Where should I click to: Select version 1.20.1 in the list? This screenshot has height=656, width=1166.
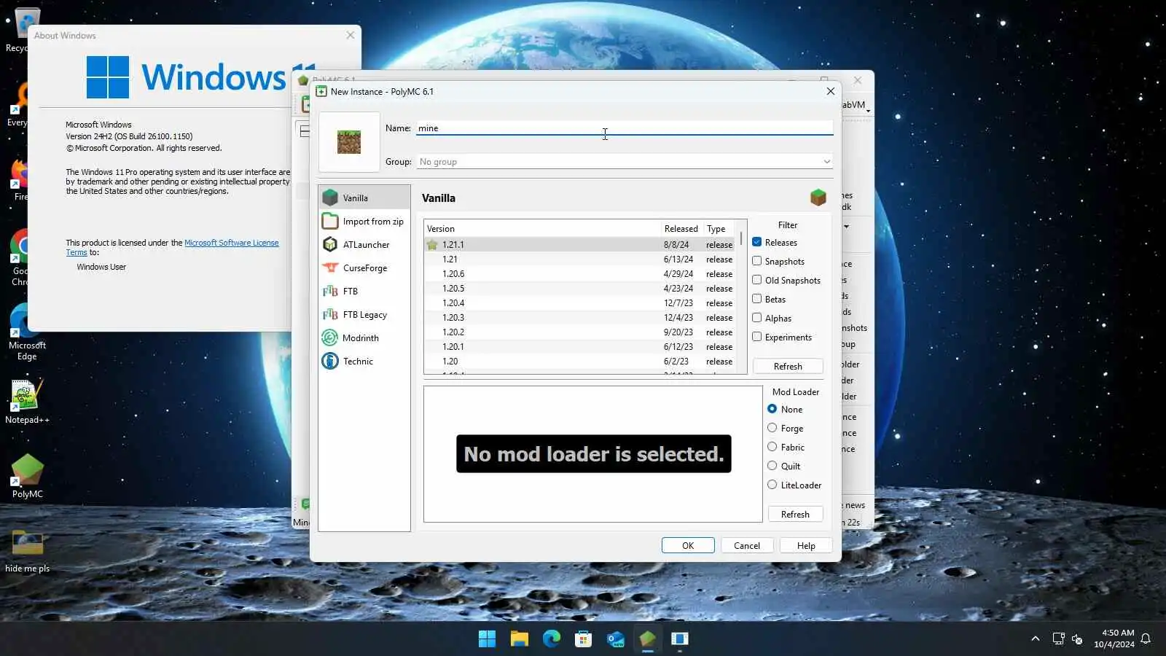tap(580, 347)
